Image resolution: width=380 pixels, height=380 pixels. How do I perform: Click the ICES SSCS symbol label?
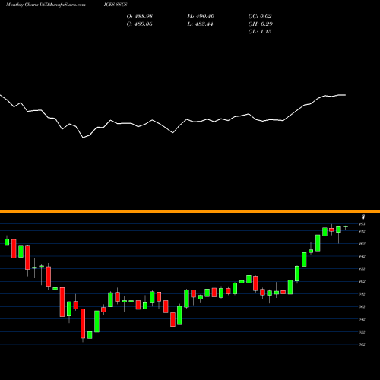pyautogui.click(x=116, y=5)
